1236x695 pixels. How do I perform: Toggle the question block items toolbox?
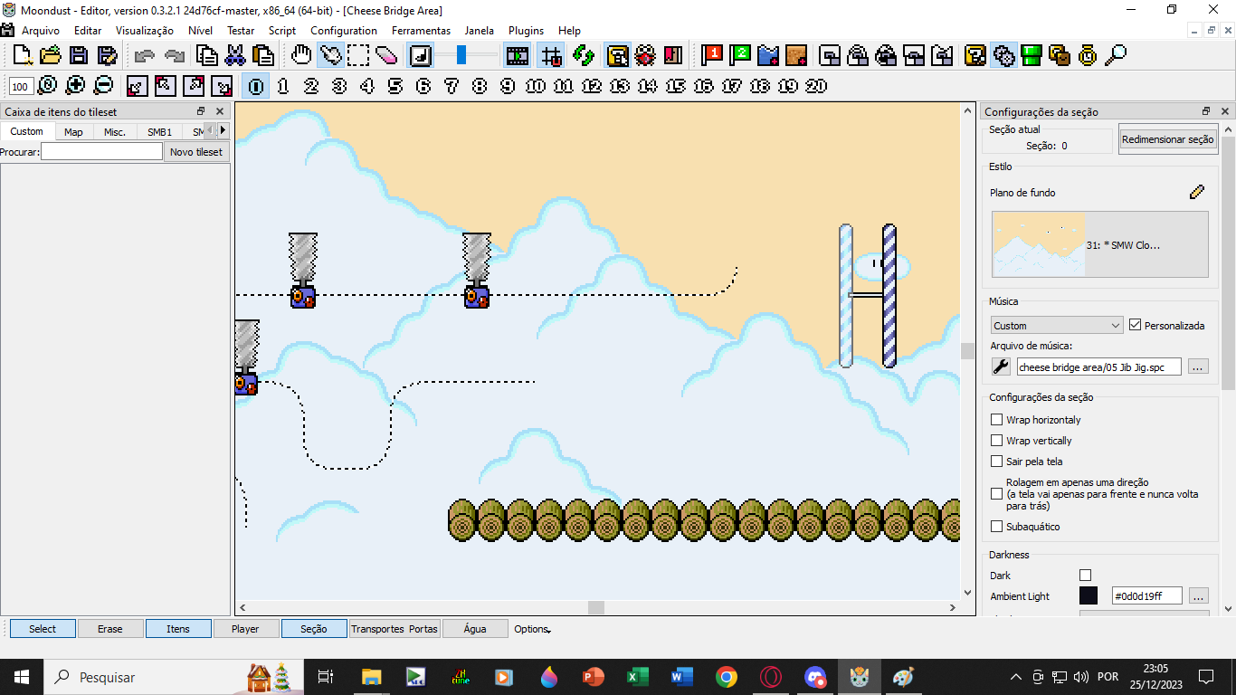coord(975,55)
